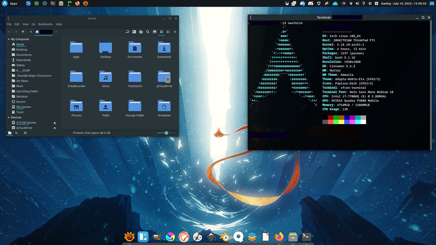This screenshot has height=245, width=436.
Task: Create a new folder using the toolbar icon
Action: (x=141, y=32)
